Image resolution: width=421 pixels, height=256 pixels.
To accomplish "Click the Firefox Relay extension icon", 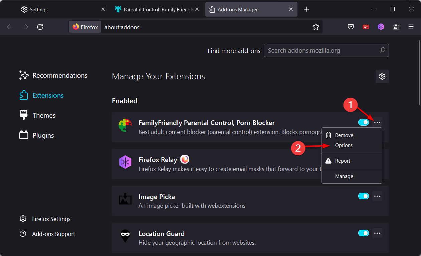I will (125, 162).
